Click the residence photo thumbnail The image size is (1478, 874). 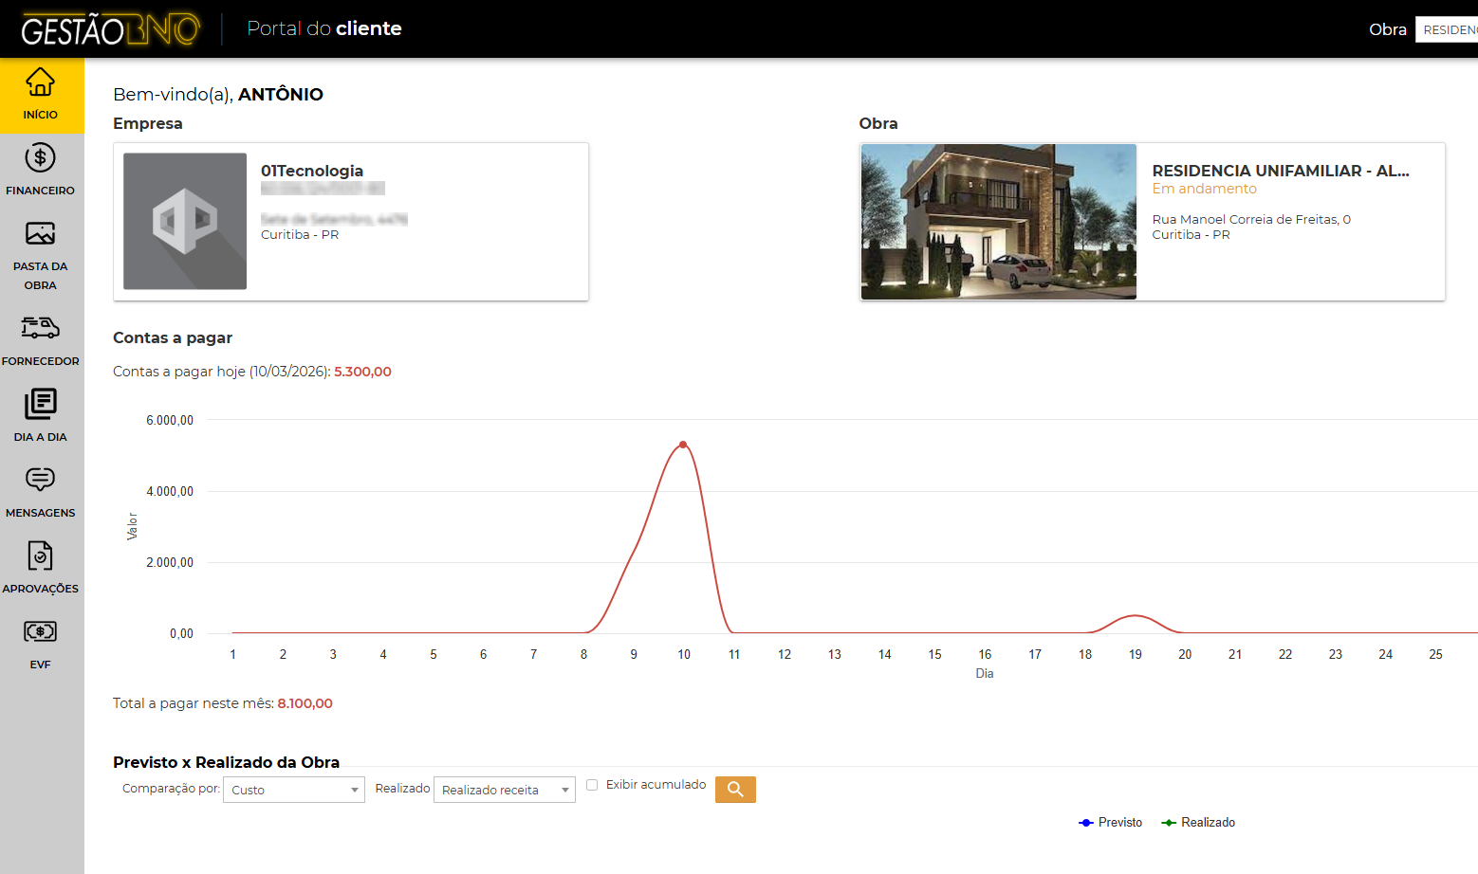point(998,222)
